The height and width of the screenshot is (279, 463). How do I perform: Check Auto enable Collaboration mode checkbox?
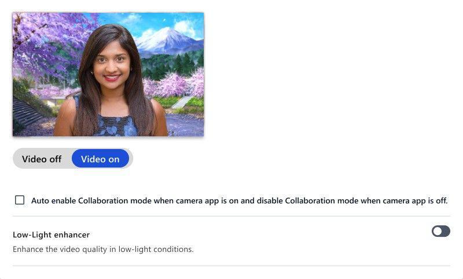point(20,200)
